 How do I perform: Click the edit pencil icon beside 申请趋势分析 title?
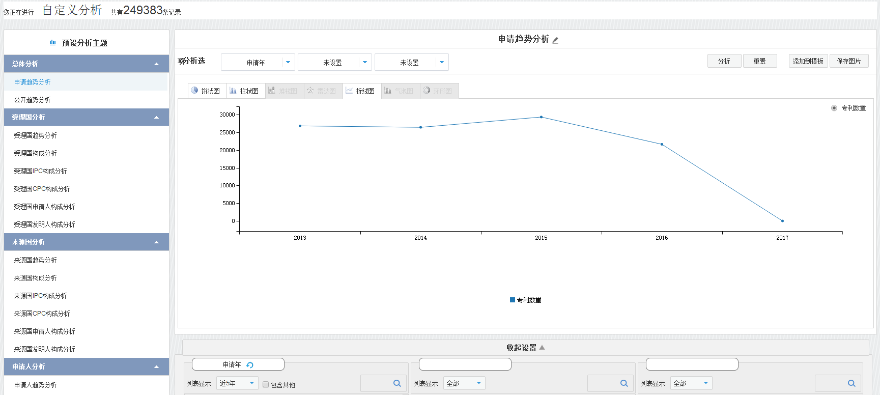[555, 40]
